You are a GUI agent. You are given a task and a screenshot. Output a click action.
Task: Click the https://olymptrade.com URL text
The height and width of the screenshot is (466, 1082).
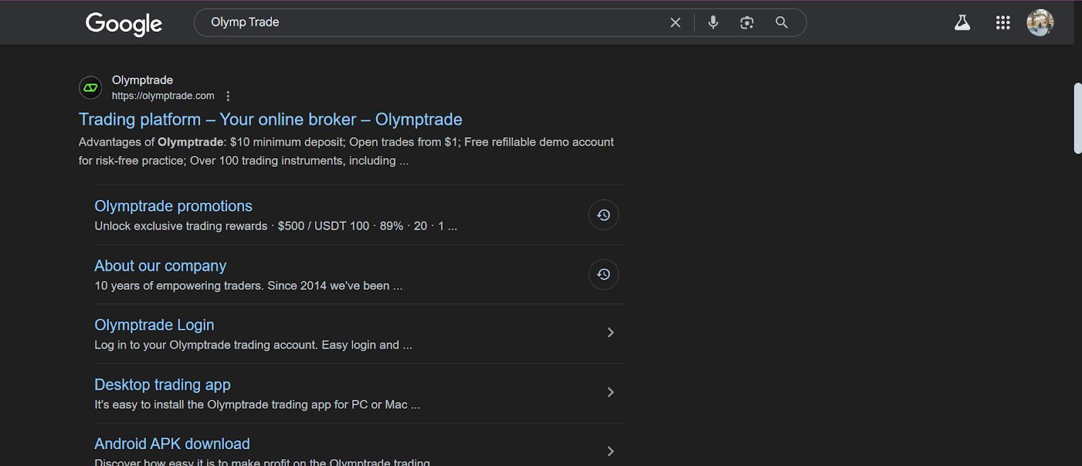163,96
